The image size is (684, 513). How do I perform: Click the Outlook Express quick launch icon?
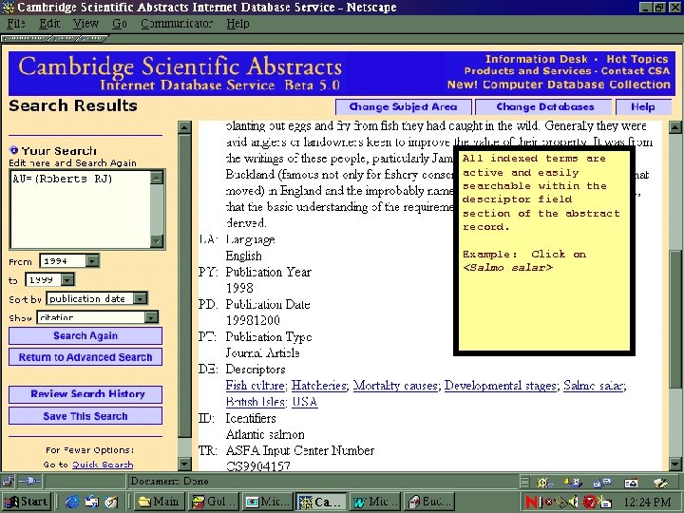[91, 503]
